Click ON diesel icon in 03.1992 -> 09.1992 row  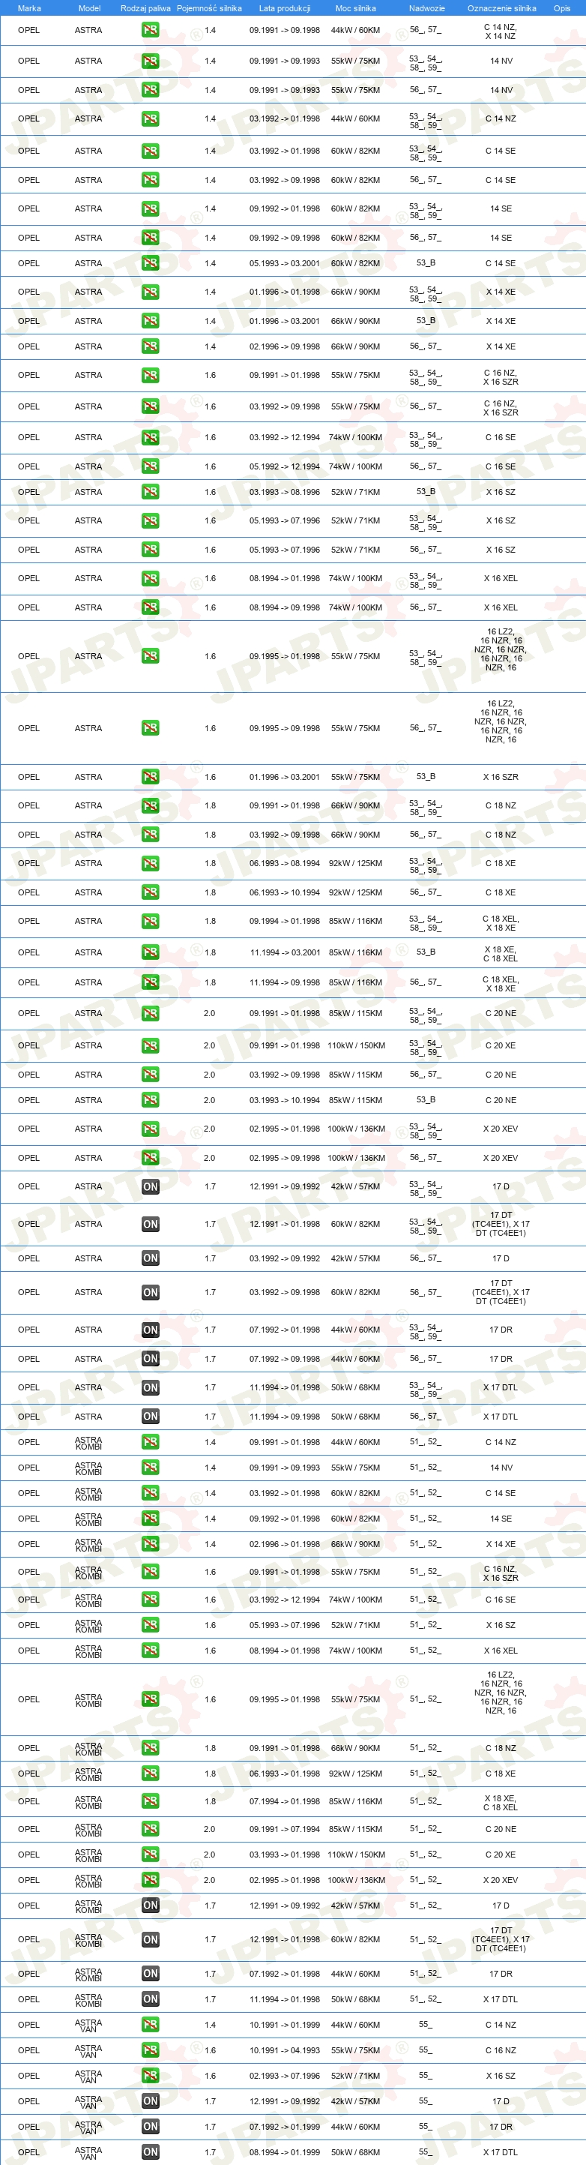[151, 1258]
